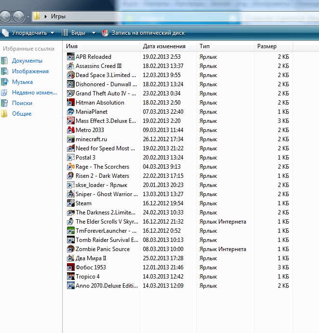Click the Steam shortcut icon

click(x=70, y=203)
